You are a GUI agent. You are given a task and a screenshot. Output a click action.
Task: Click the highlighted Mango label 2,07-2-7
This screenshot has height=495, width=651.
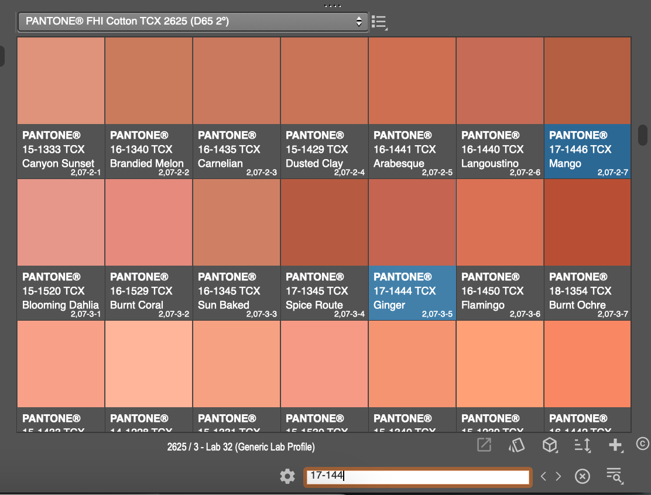point(587,152)
